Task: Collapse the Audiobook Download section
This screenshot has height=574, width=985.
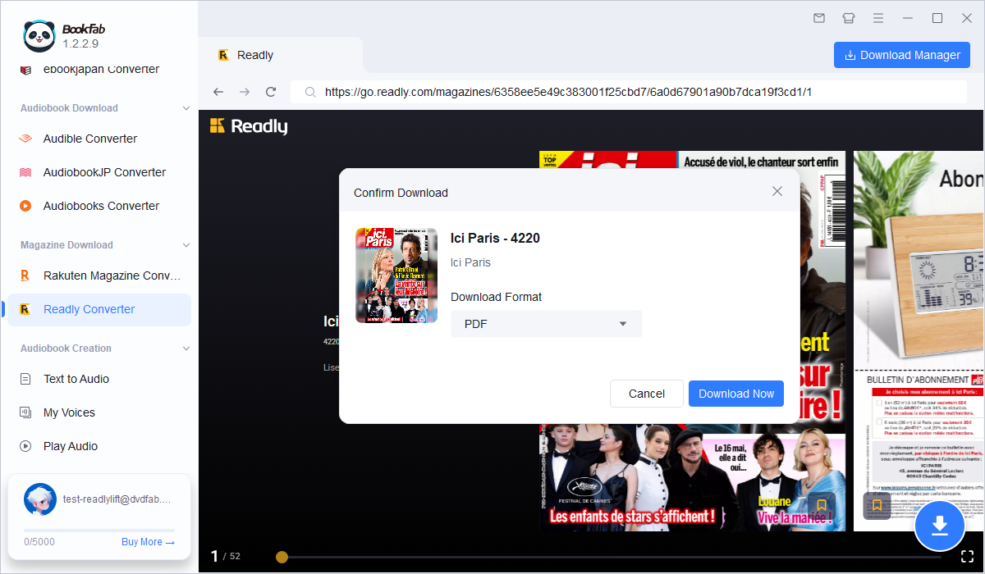Action: pos(186,108)
